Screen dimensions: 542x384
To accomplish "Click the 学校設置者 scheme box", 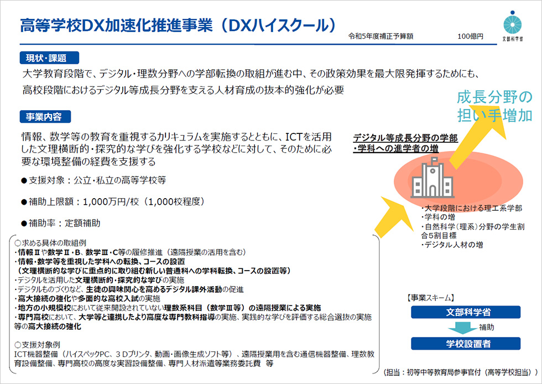I will click(x=465, y=344).
